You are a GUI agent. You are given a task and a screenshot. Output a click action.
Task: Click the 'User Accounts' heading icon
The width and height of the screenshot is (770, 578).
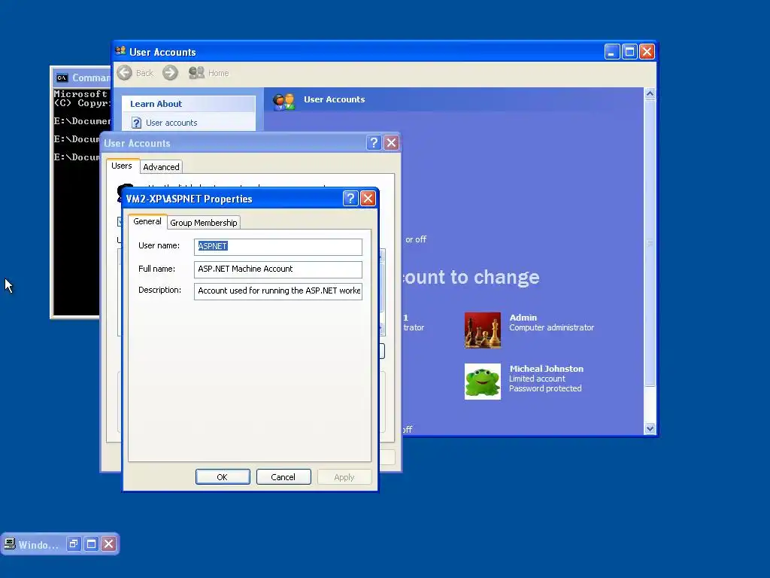click(283, 102)
